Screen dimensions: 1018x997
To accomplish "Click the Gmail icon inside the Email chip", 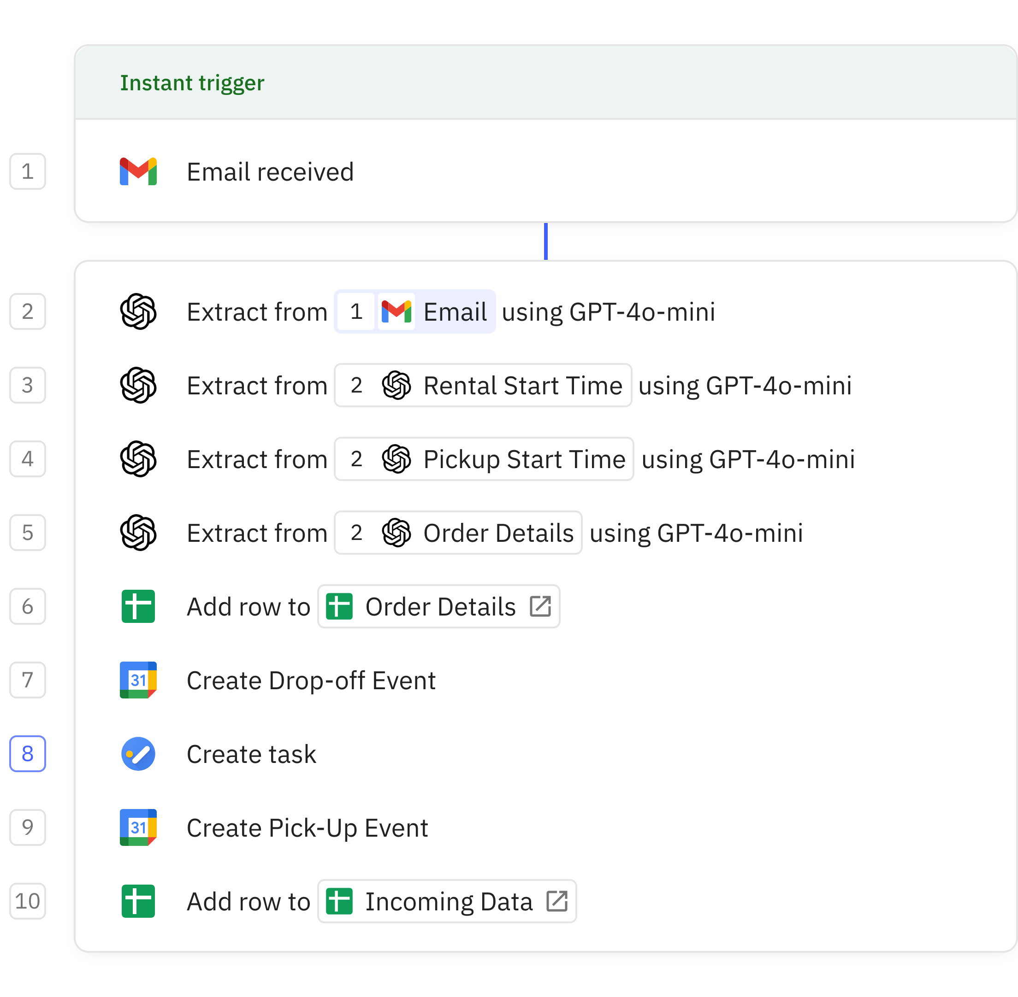I will (x=397, y=311).
